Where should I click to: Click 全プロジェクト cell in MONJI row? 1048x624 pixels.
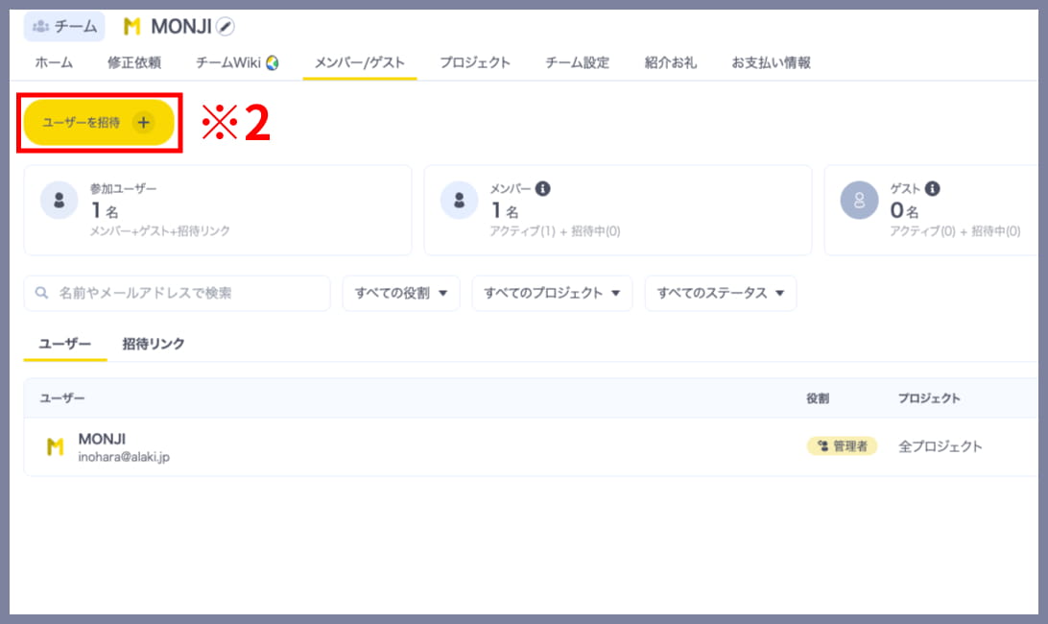[940, 446]
